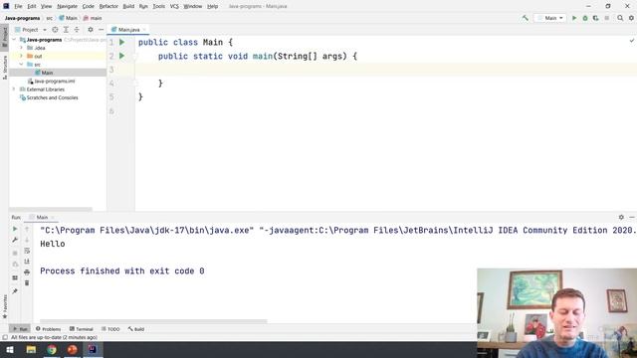Open IDE settings gear at top right
The width and height of the screenshot is (637, 358).
pos(631,18)
